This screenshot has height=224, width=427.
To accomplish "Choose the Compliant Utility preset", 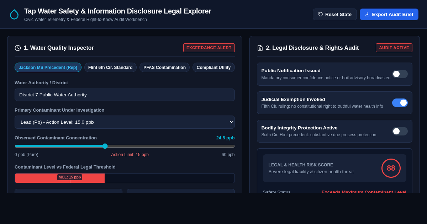I will pos(213,68).
